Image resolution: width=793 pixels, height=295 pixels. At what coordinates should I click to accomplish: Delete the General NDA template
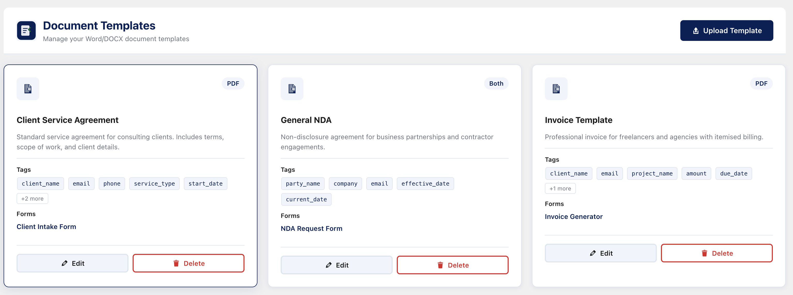452,265
